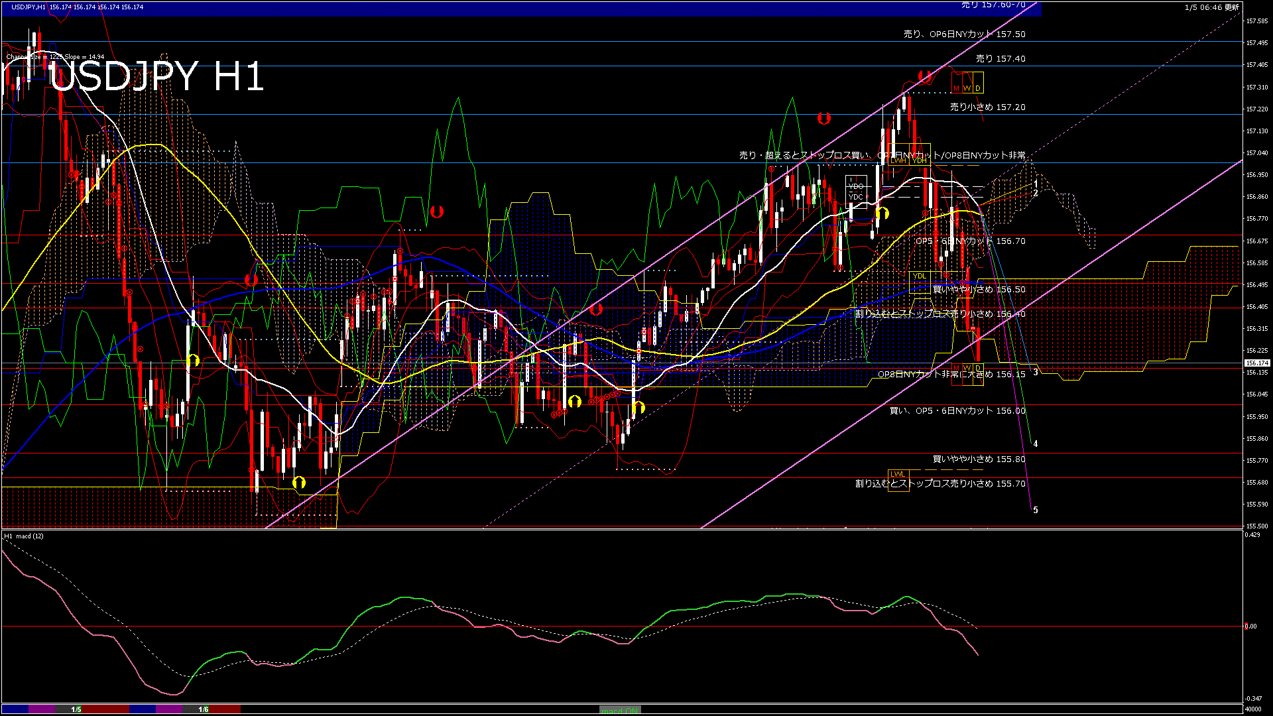Select the '買い、OP5・6日NYカット 156.00' label
The image size is (1273, 716).
pos(957,411)
